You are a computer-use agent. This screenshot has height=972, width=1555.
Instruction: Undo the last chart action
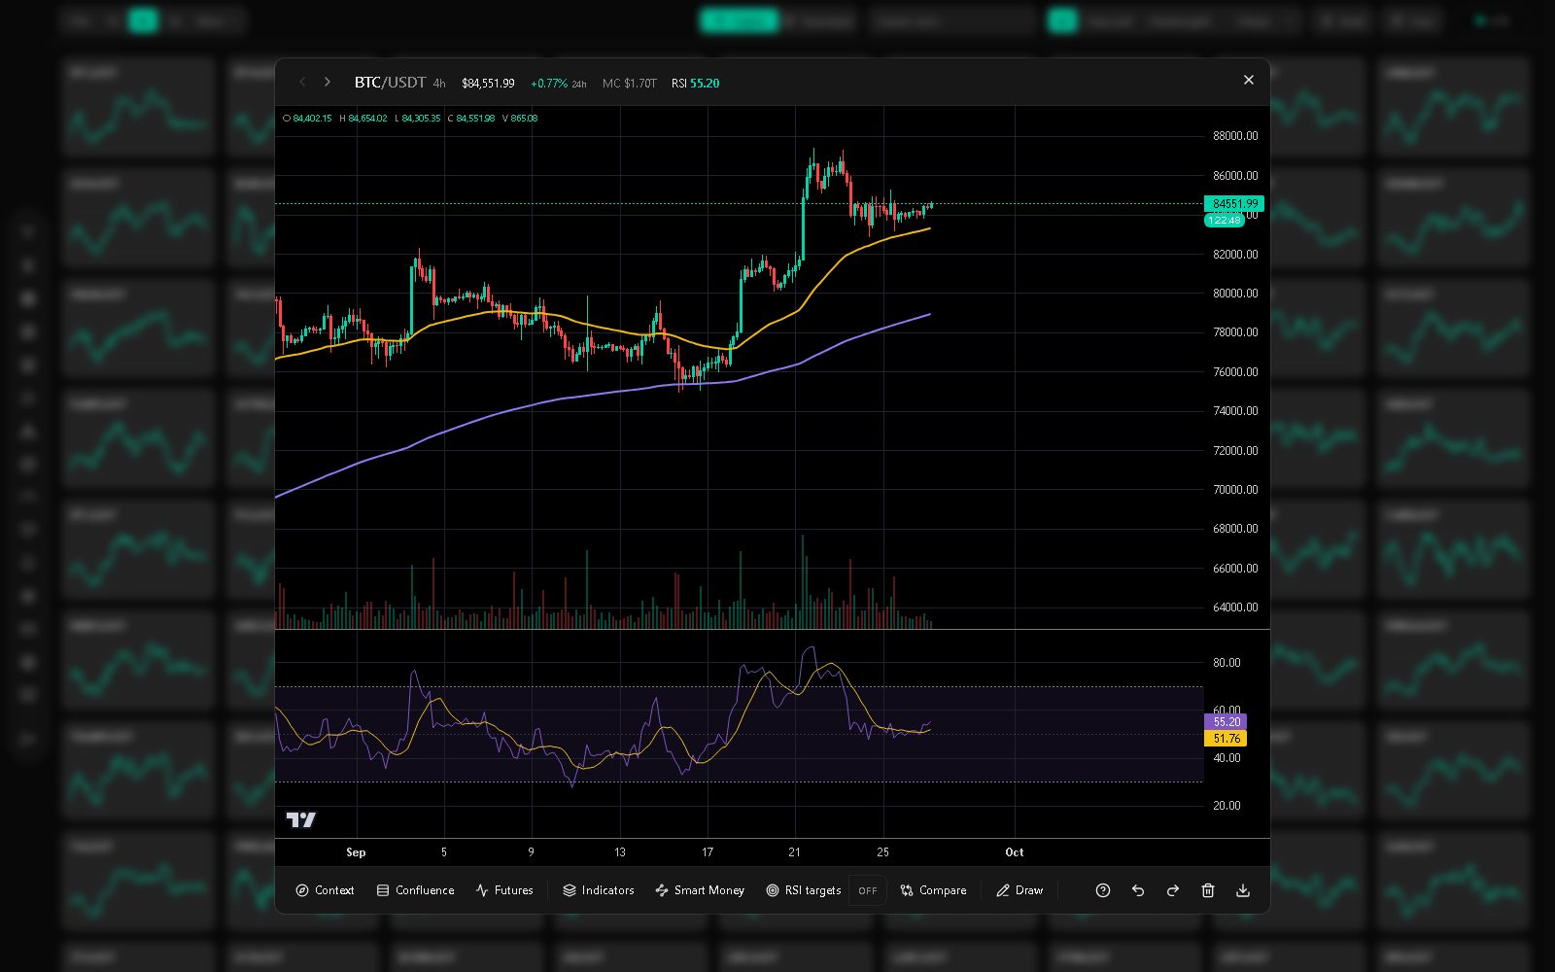pyautogui.click(x=1138, y=890)
